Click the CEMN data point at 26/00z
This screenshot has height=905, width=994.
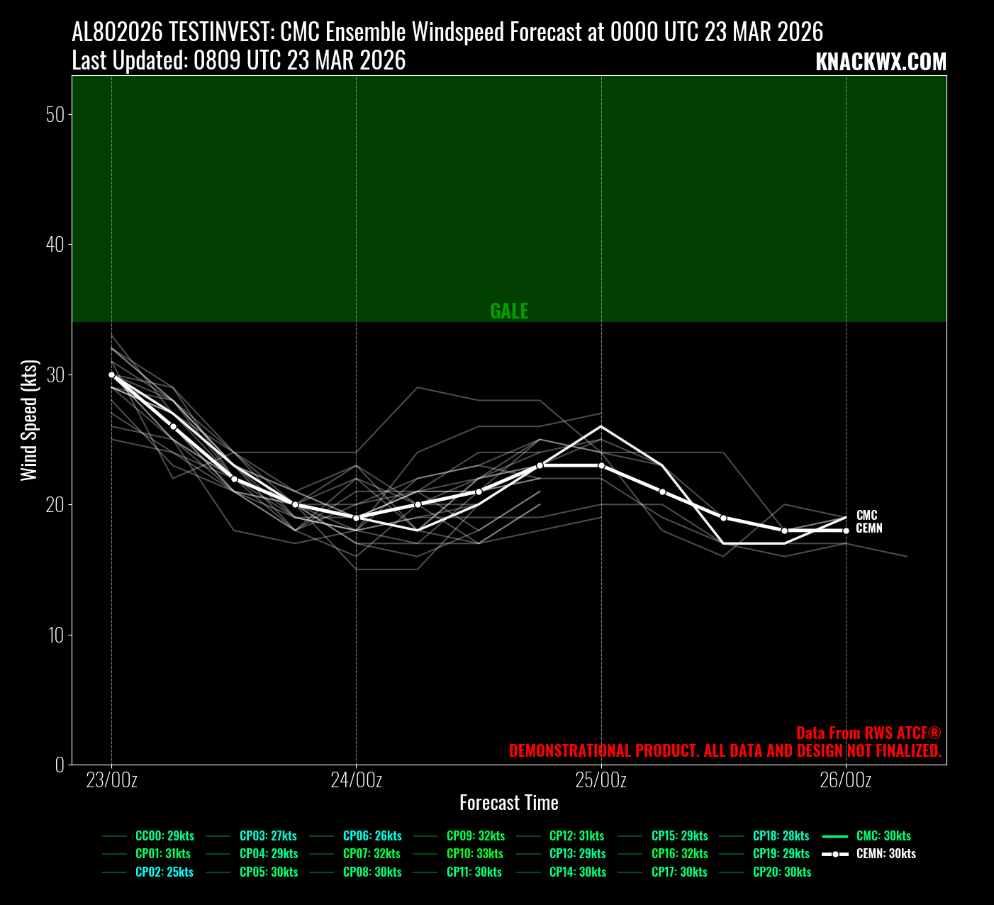[x=846, y=531]
